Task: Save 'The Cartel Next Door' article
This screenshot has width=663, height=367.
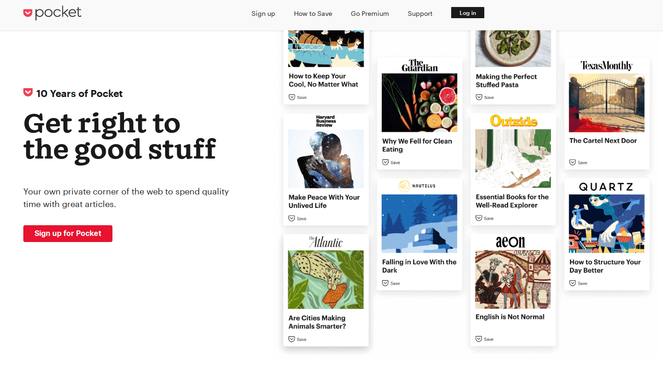Action: click(579, 162)
